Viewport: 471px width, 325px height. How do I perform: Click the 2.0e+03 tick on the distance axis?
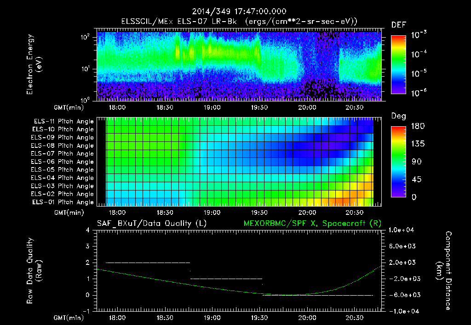tap(402, 262)
